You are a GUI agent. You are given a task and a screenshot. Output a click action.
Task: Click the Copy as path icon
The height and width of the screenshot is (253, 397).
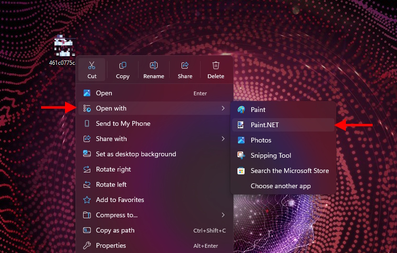(87, 230)
